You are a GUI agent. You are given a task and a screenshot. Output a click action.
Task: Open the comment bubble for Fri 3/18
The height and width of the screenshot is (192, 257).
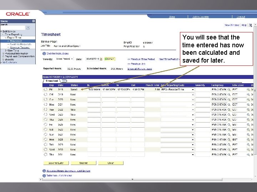tap(46, 90)
